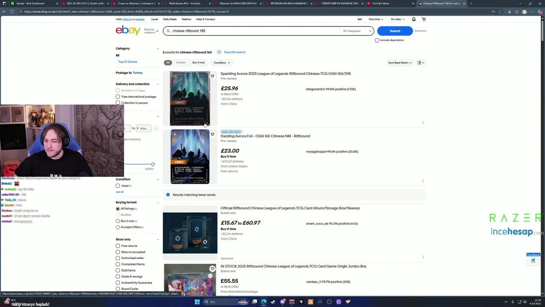Open Steam from the taskbar
This screenshot has height=307, width=545.
[273, 302]
